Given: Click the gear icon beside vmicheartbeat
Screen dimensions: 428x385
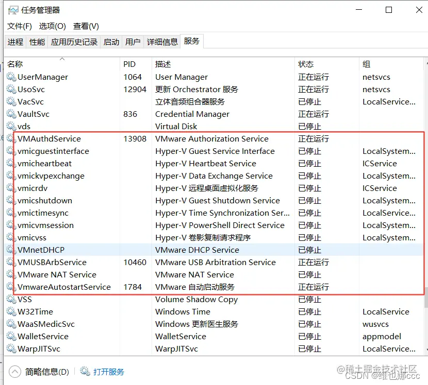Looking at the screenshot, I should point(11,163).
